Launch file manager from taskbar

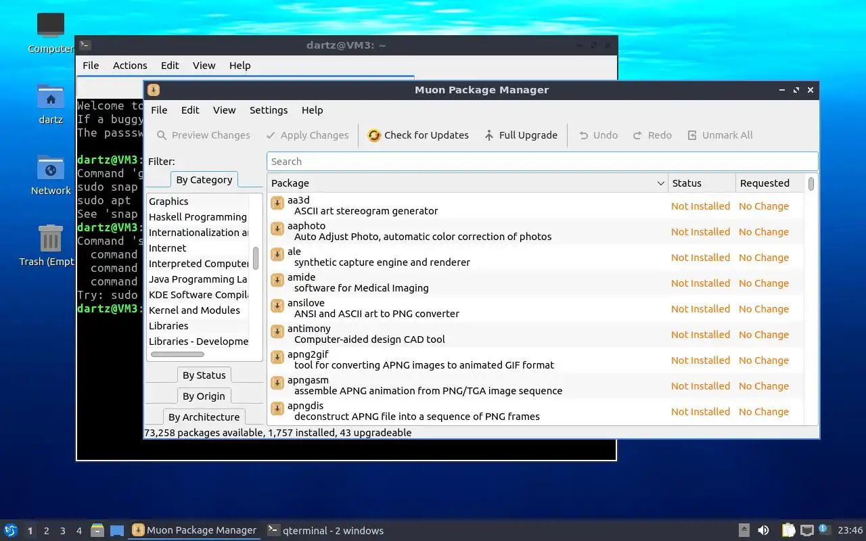(x=97, y=530)
